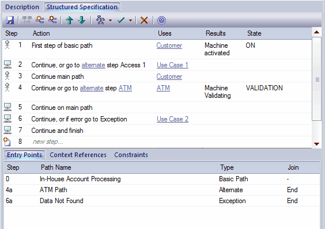The image size is (325, 229).
Task: Click the scroll up arrow of steps list
Action: [x=316, y=32]
